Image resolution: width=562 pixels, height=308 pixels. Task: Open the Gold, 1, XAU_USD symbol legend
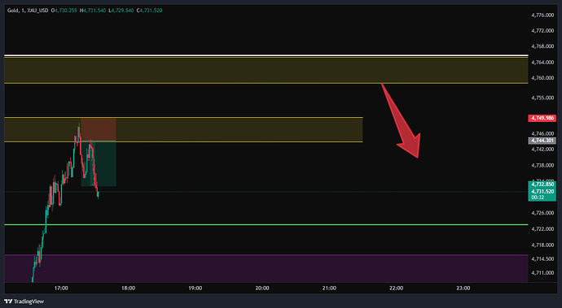(28, 11)
